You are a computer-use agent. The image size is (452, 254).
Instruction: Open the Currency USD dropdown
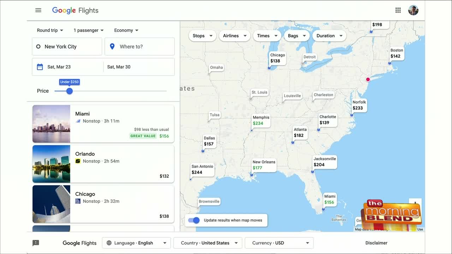[279, 243]
